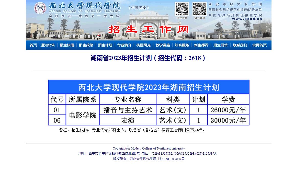Open 专业简介 navigation item
Viewport: 294px width, 192px height.
(x=124, y=45)
